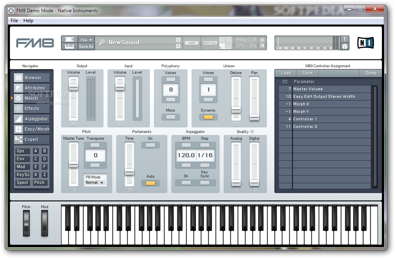
Task: Increase Unison Voices with the upper button
Action: coord(208,80)
